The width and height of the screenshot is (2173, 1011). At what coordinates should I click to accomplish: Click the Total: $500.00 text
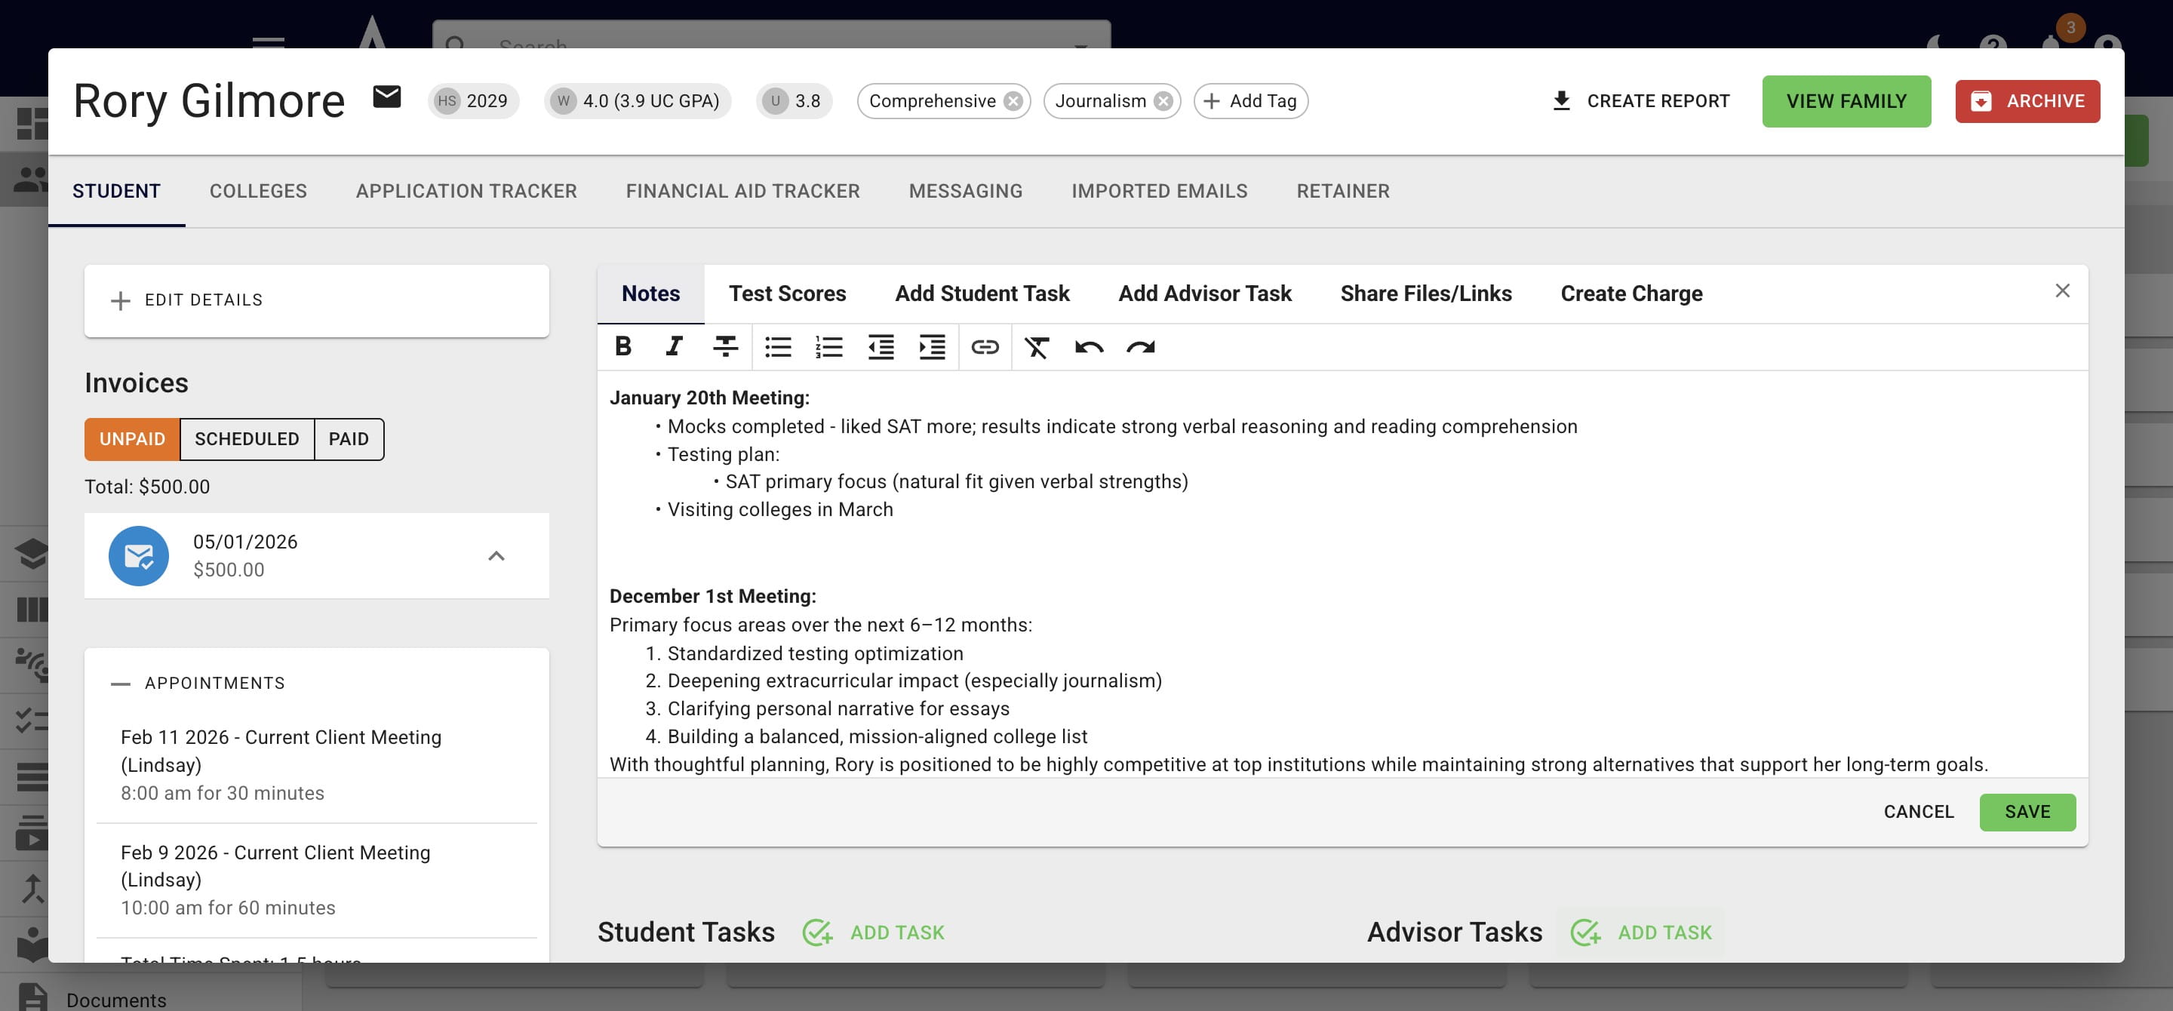(x=148, y=487)
